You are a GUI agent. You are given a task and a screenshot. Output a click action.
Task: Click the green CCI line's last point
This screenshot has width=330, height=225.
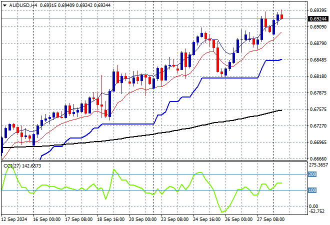(281, 183)
